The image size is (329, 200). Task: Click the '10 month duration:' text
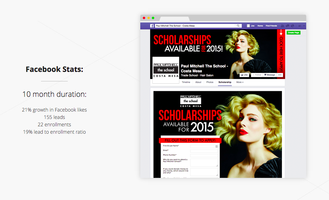[x=54, y=94]
